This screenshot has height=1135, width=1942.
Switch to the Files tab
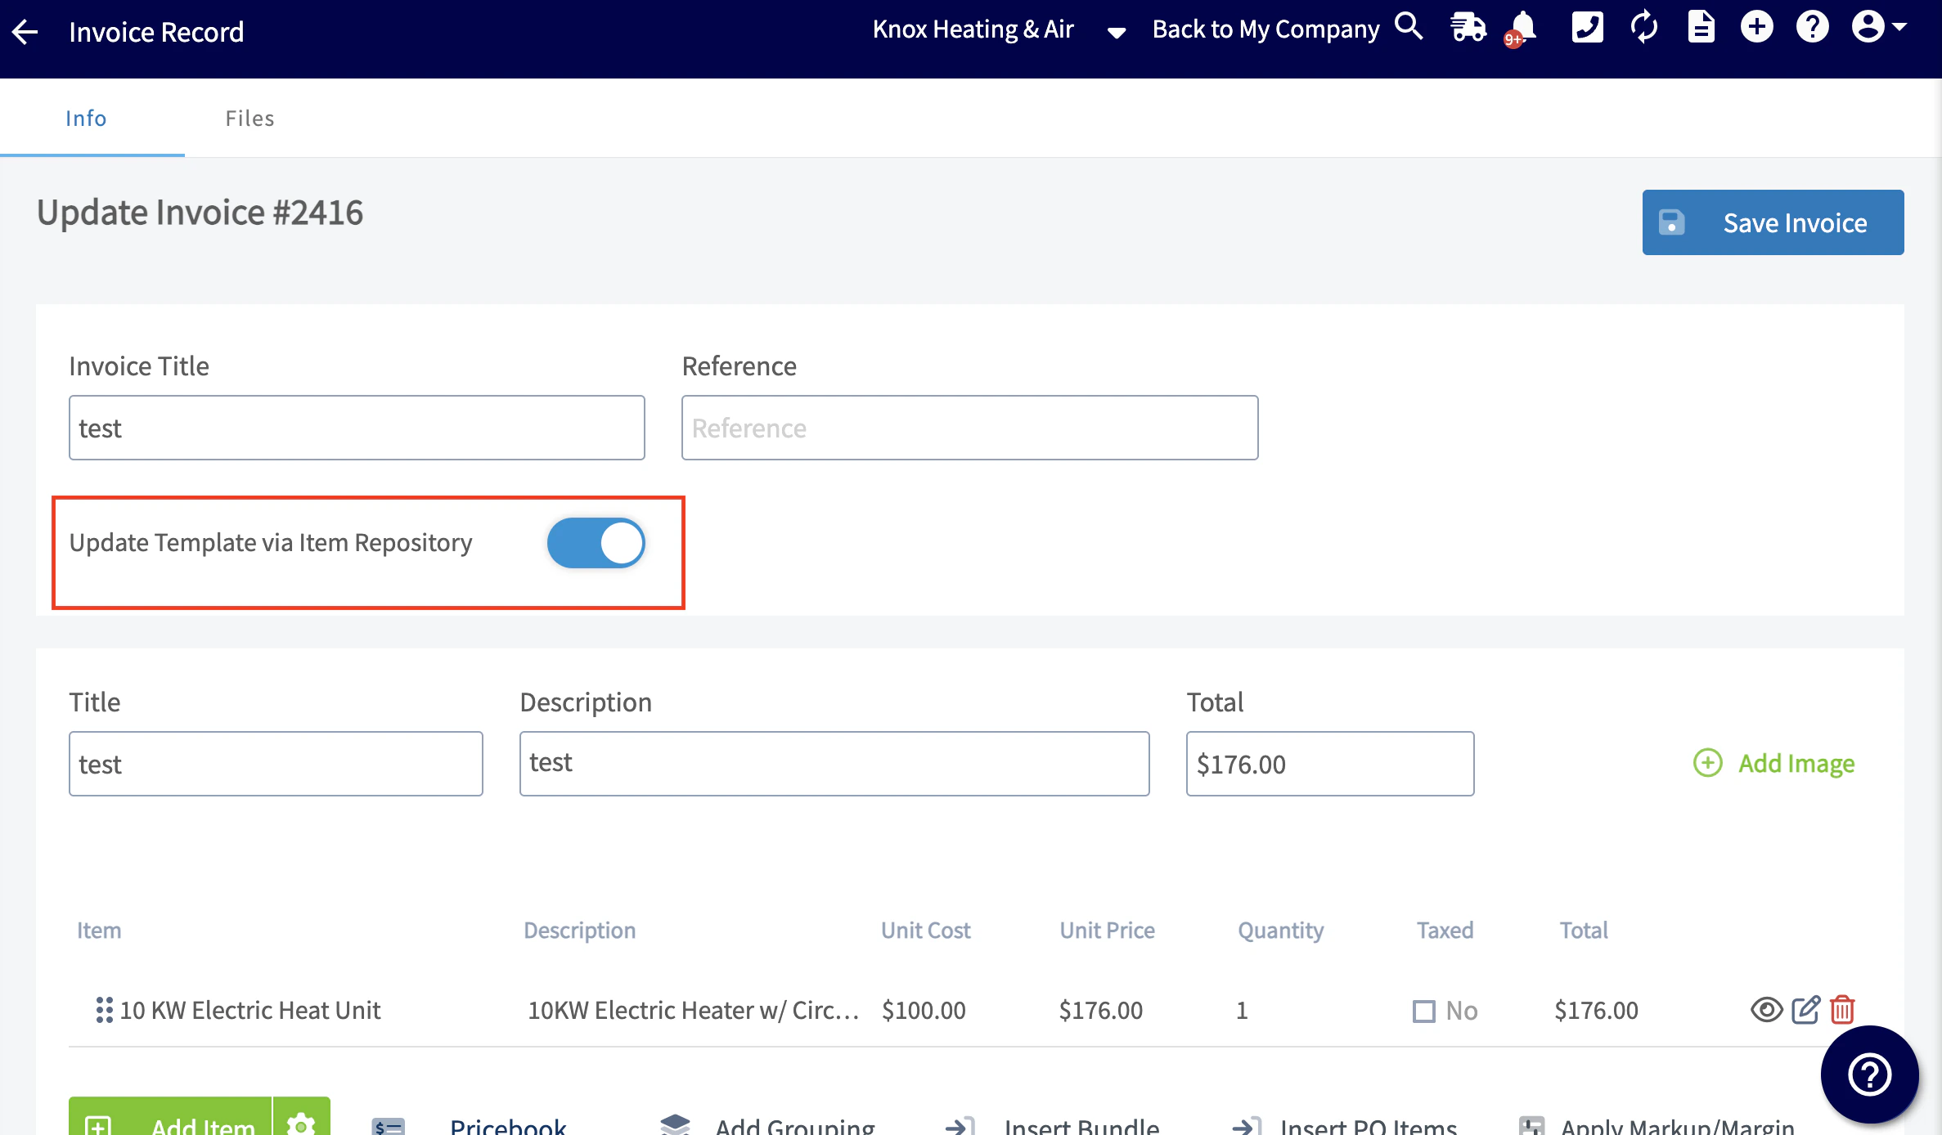[250, 119]
